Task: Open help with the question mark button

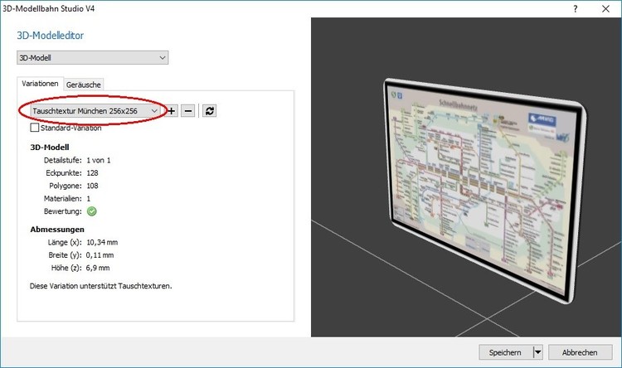Action: pos(576,9)
